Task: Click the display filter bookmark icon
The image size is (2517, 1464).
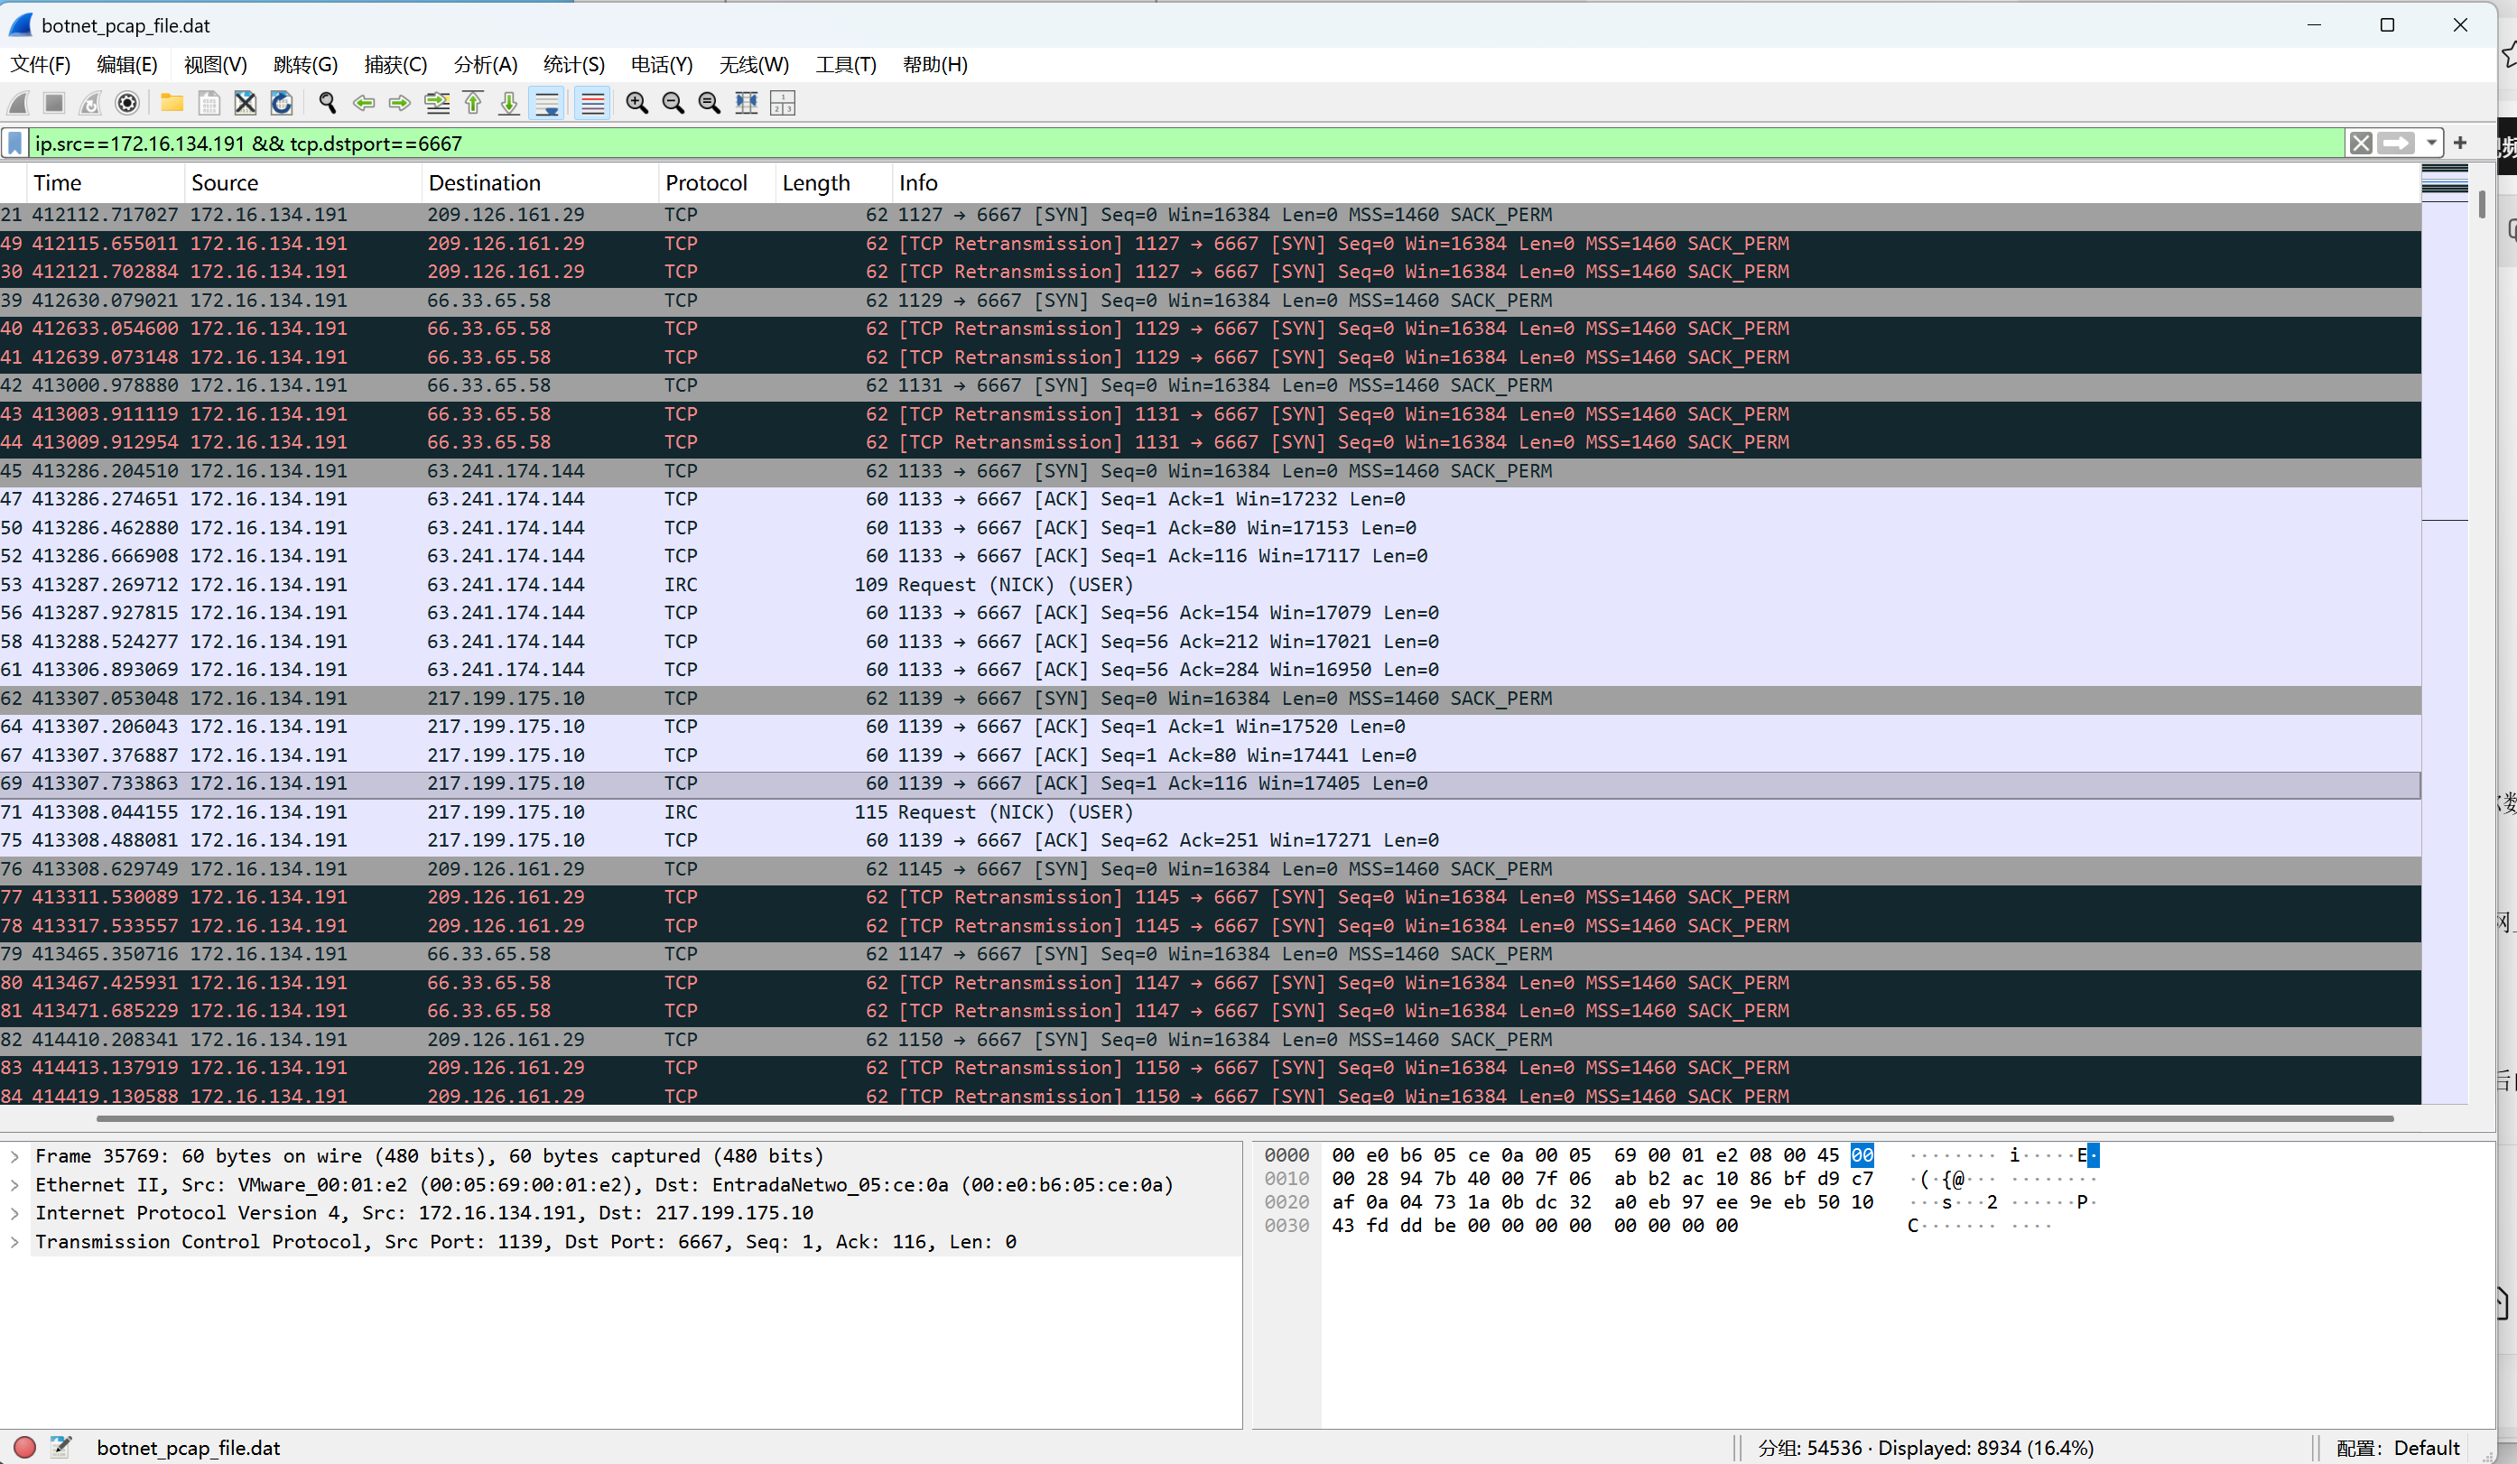Action: coord(15,144)
